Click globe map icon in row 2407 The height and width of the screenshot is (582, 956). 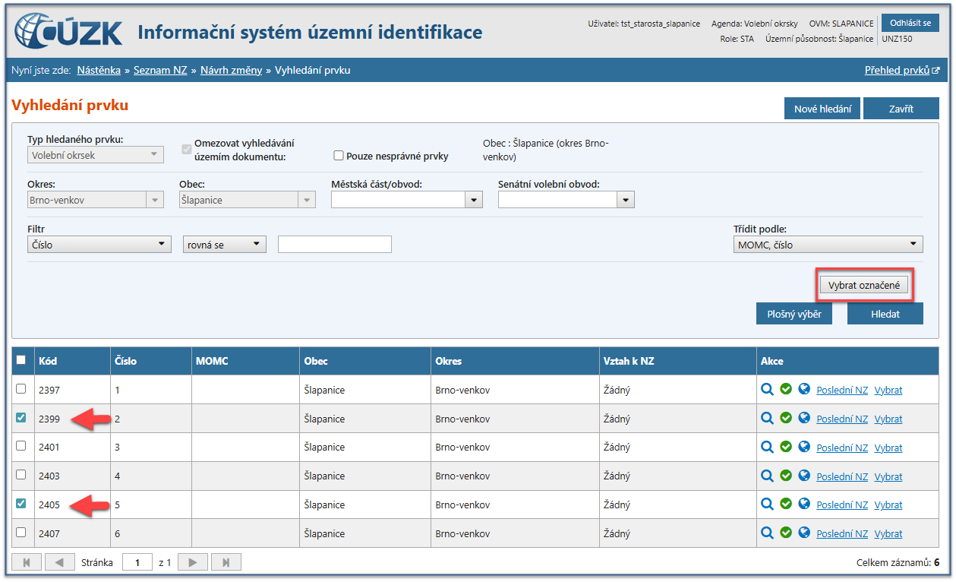[x=804, y=533]
